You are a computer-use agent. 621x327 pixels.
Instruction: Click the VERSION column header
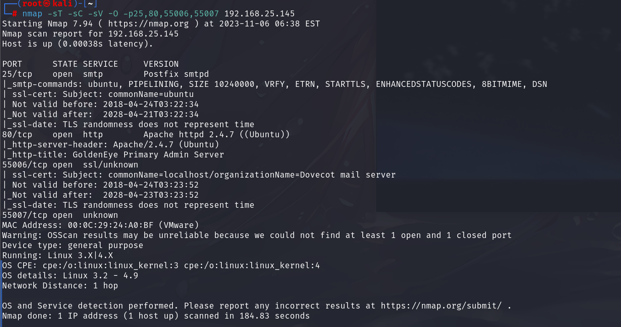(161, 64)
